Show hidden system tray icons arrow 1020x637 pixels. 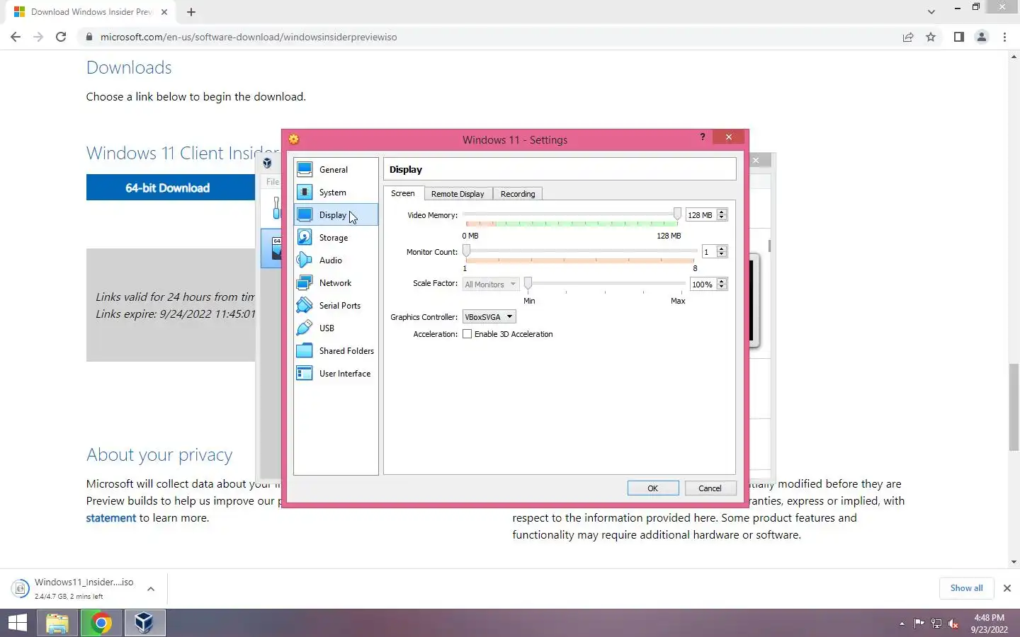coord(902,624)
